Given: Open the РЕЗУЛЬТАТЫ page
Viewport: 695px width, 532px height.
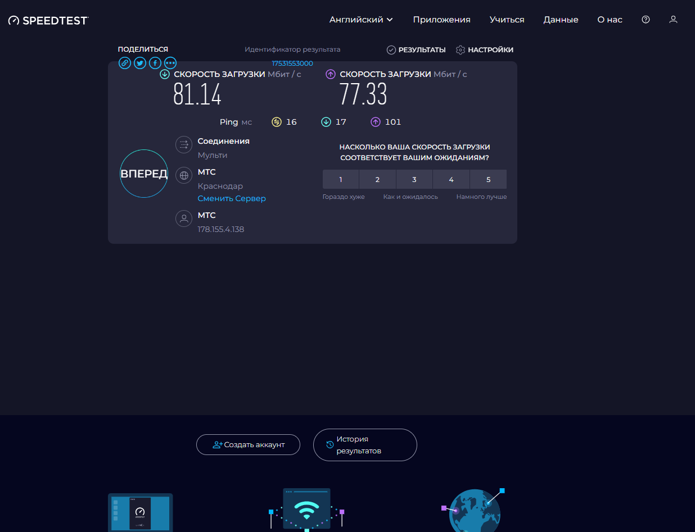Looking at the screenshot, I should [x=416, y=50].
